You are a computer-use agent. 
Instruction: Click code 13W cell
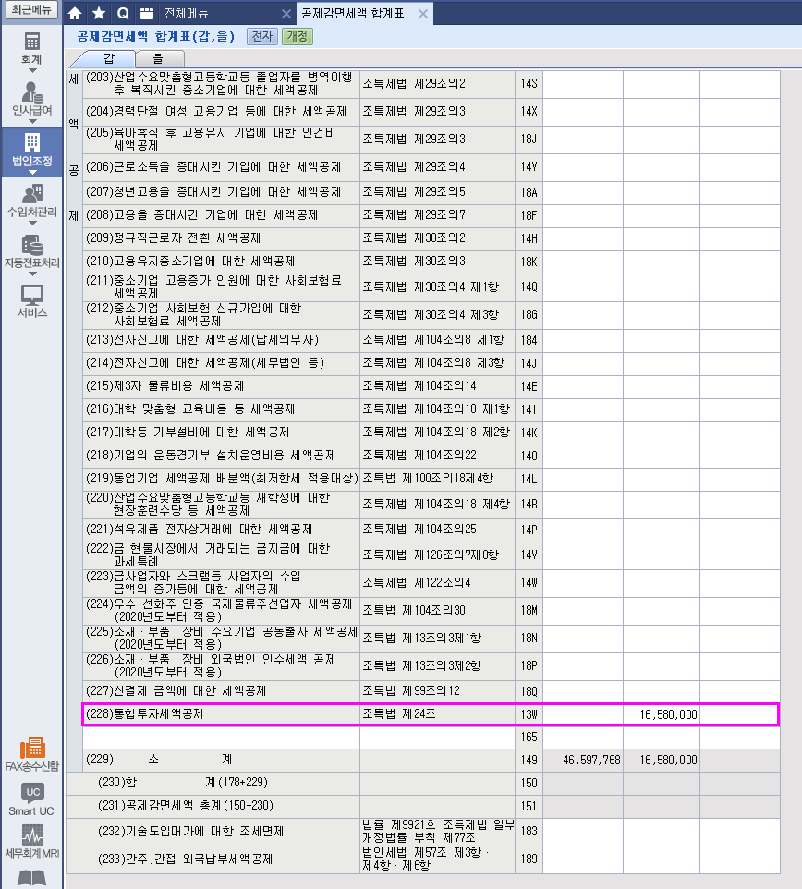(529, 714)
